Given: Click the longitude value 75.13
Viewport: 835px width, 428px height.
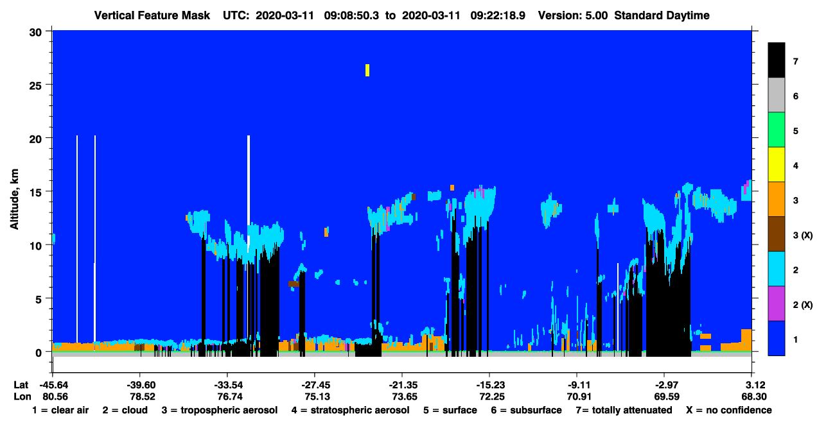Looking at the screenshot, I should (317, 397).
